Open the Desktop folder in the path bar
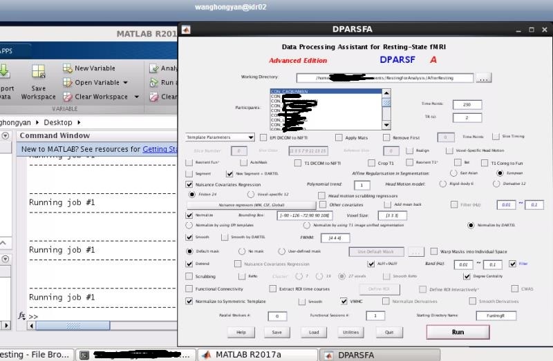The width and height of the screenshot is (553, 361). 58,123
